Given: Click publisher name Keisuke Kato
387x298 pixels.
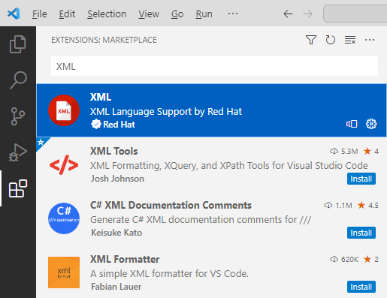Looking at the screenshot, I should coord(116,233).
